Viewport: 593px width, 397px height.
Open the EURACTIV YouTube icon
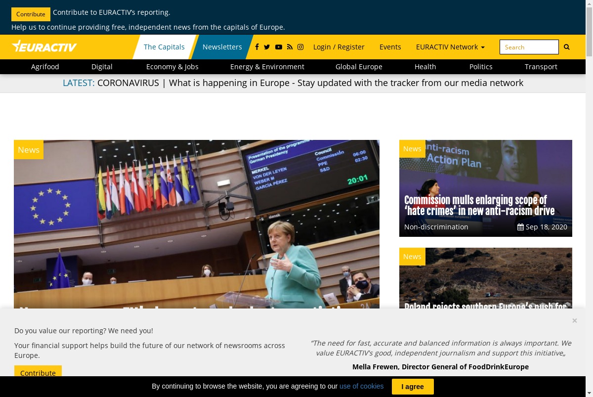point(279,47)
